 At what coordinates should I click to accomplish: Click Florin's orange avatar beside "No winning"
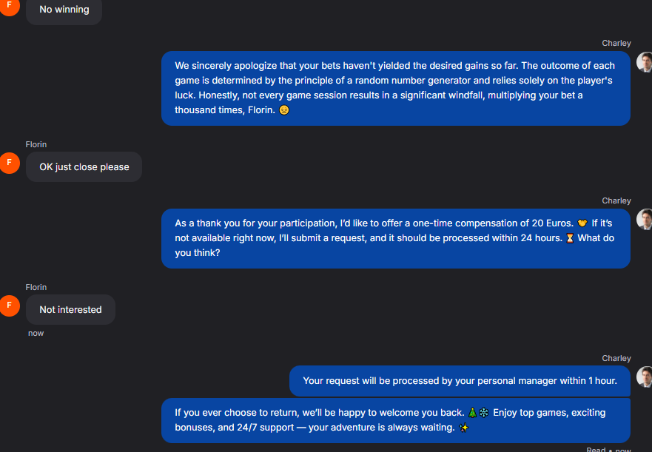pyautogui.click(x=9, y=4)
